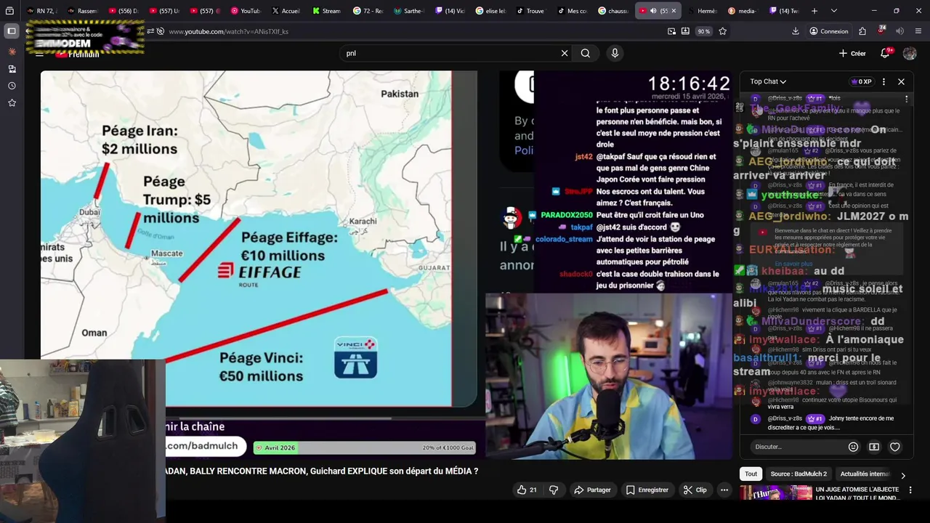This screenshot has width=930, height=523.
Task: Create a Clip with scissors button
Action: 695,490
